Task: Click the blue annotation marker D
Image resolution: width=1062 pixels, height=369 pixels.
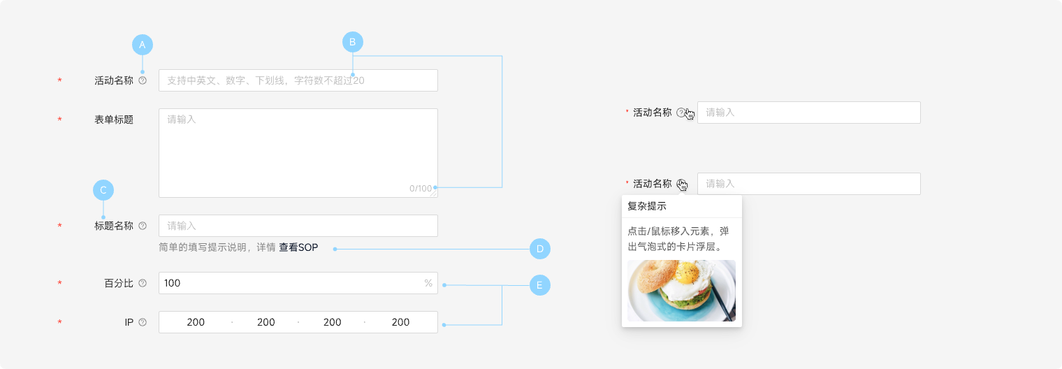Action: 540,249
